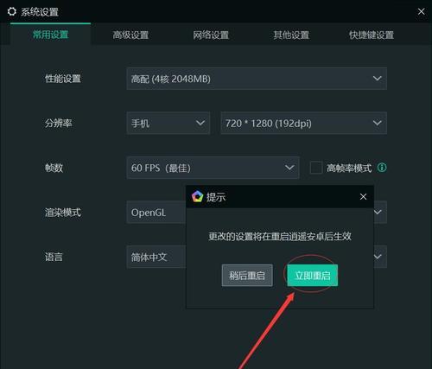Open the 60 FPS (最佳) frame rate dropdown
Image resolution: width=432 pixels, height=369 pixels.
(x=213, y=168)
